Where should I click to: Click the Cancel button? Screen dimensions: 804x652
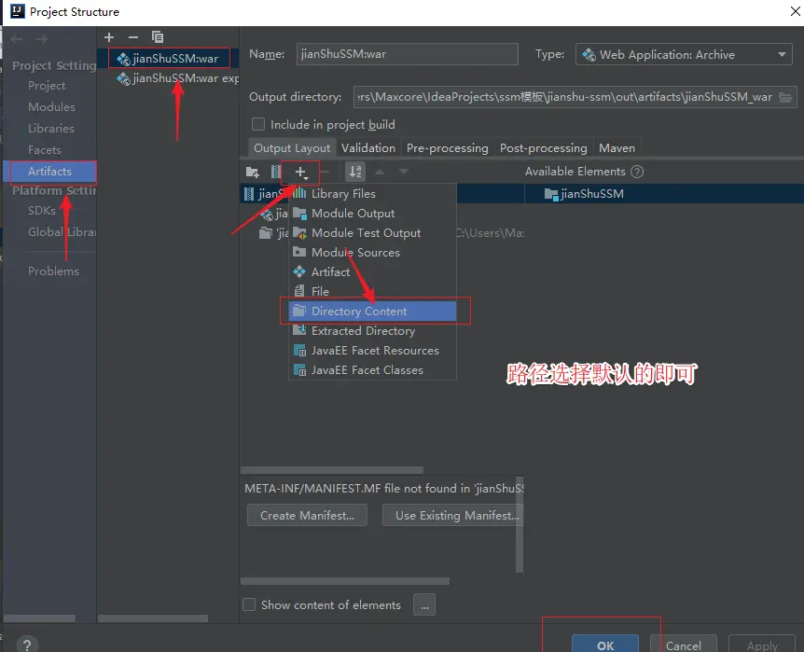[x=683, y=645]
